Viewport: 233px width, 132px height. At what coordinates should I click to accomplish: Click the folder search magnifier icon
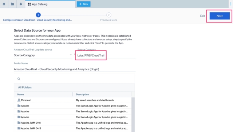point(19,79)
